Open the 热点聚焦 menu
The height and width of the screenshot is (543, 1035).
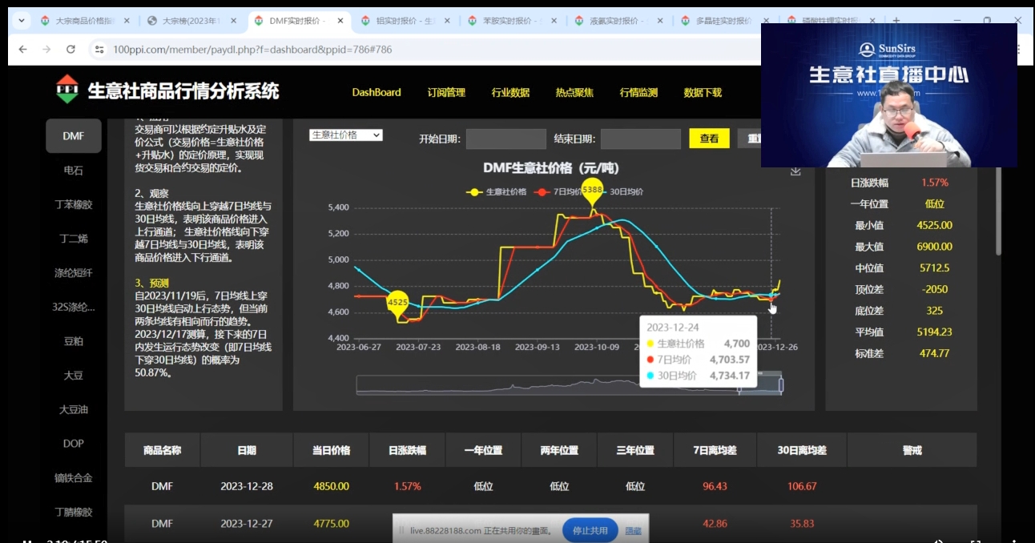pyautogui.click(x=574, y=92)
